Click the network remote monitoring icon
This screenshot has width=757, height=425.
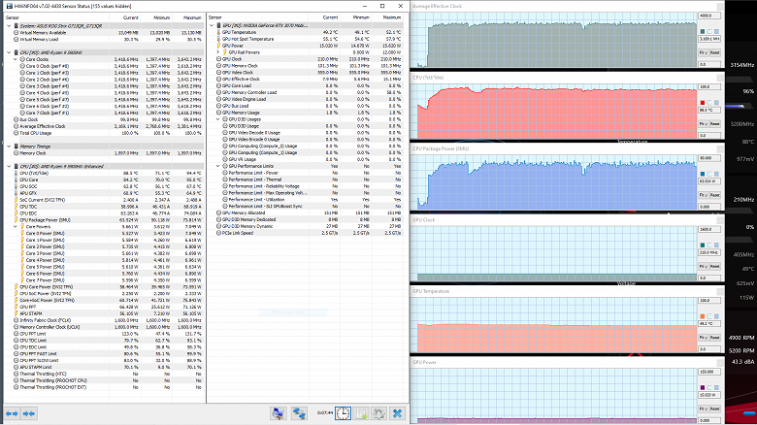300,412
